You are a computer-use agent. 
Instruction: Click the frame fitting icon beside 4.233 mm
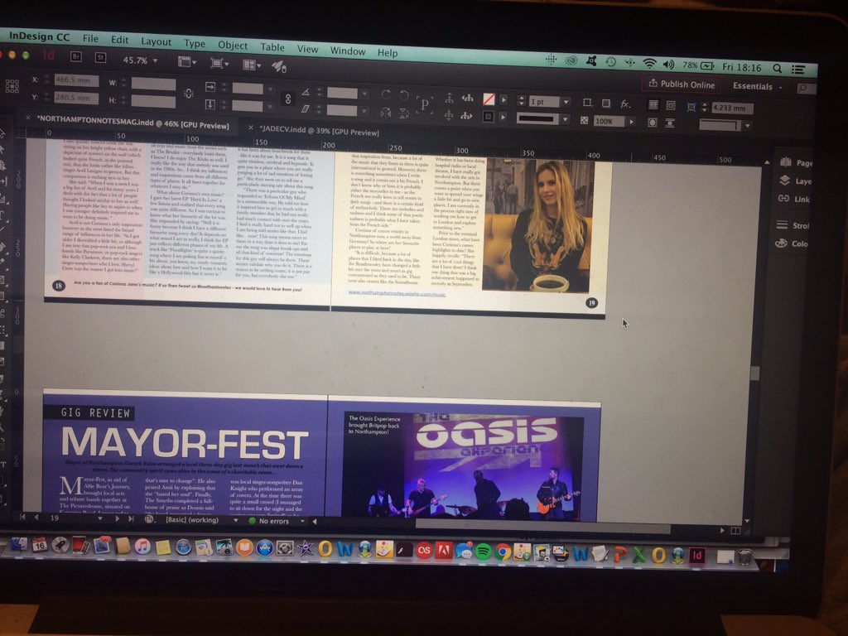[x=691, y=107]
